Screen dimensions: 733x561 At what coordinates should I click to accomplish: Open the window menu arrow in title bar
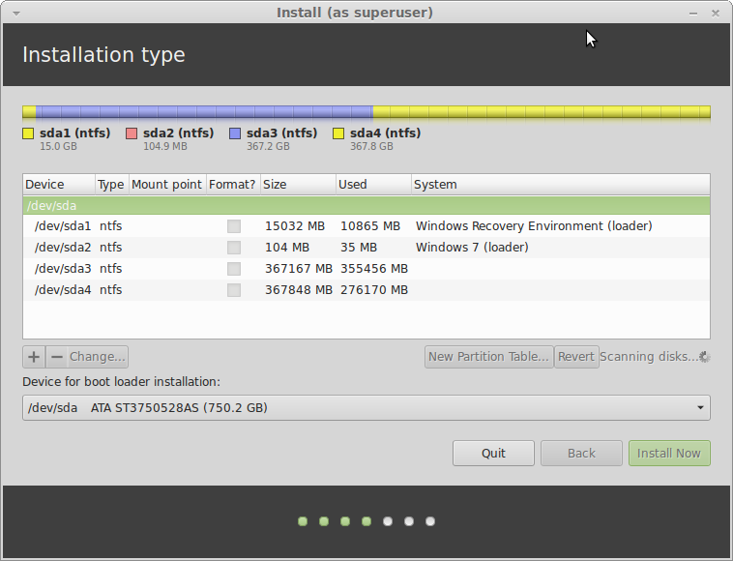click(16, 14)
